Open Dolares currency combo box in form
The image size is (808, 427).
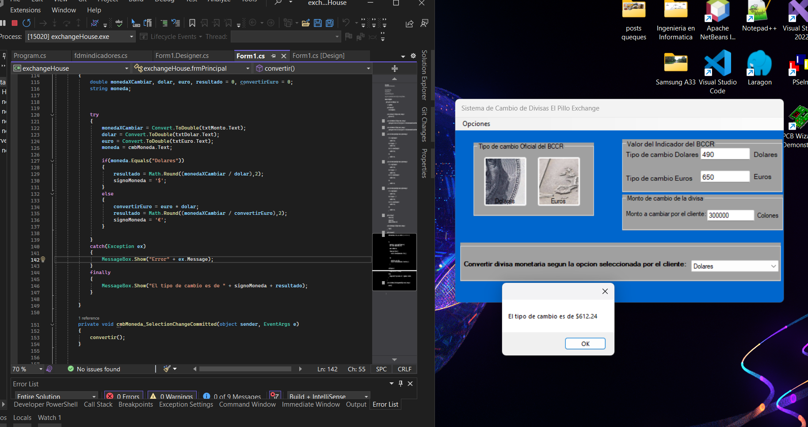pyautogui.click(x=734, y=266)
